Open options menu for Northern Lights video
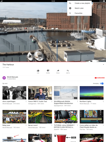 click(103, 102)
